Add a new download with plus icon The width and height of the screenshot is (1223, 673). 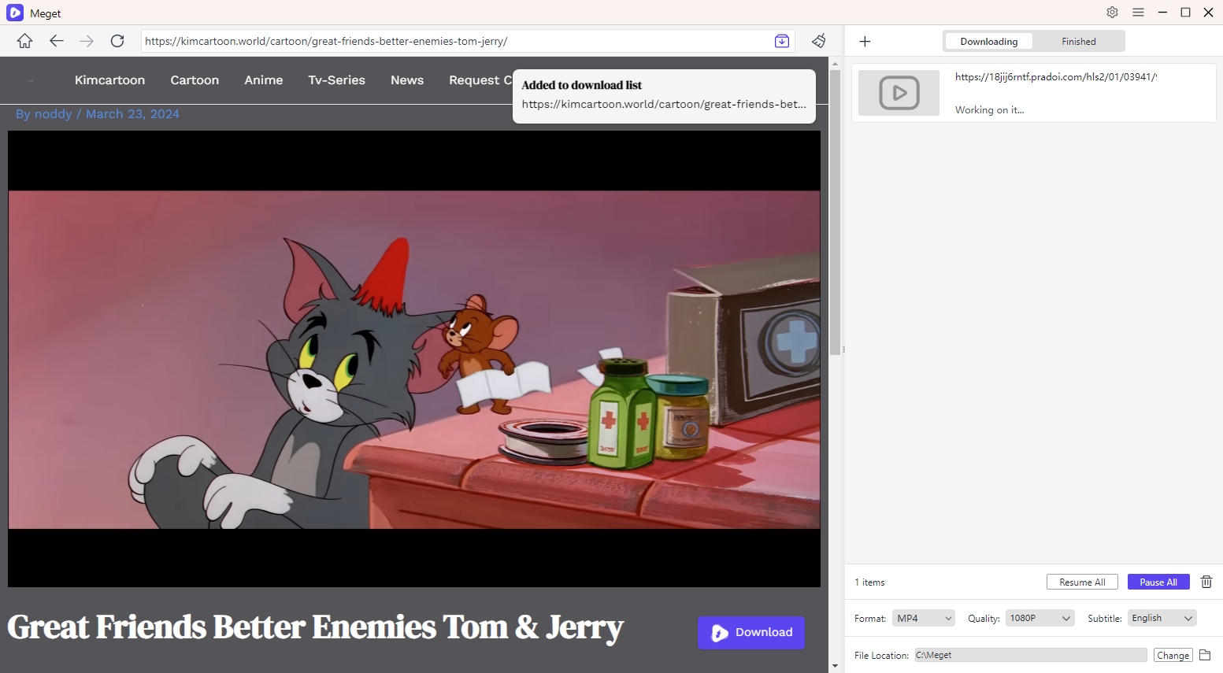pos(865,42)
